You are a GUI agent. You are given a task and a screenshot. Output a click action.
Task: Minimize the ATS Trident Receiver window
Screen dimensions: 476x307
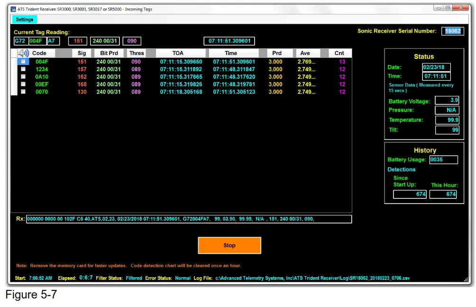[x=439, y=8]
